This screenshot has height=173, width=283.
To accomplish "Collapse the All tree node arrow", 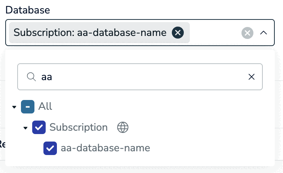I will (x=14, y=107).
